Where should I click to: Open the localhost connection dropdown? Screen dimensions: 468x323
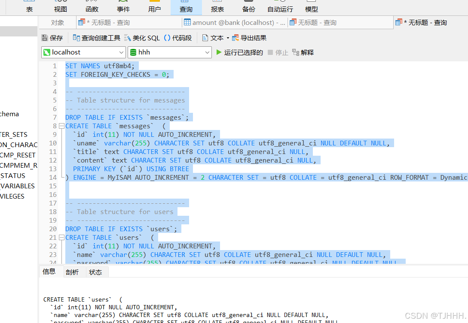[x=120, y=52]
